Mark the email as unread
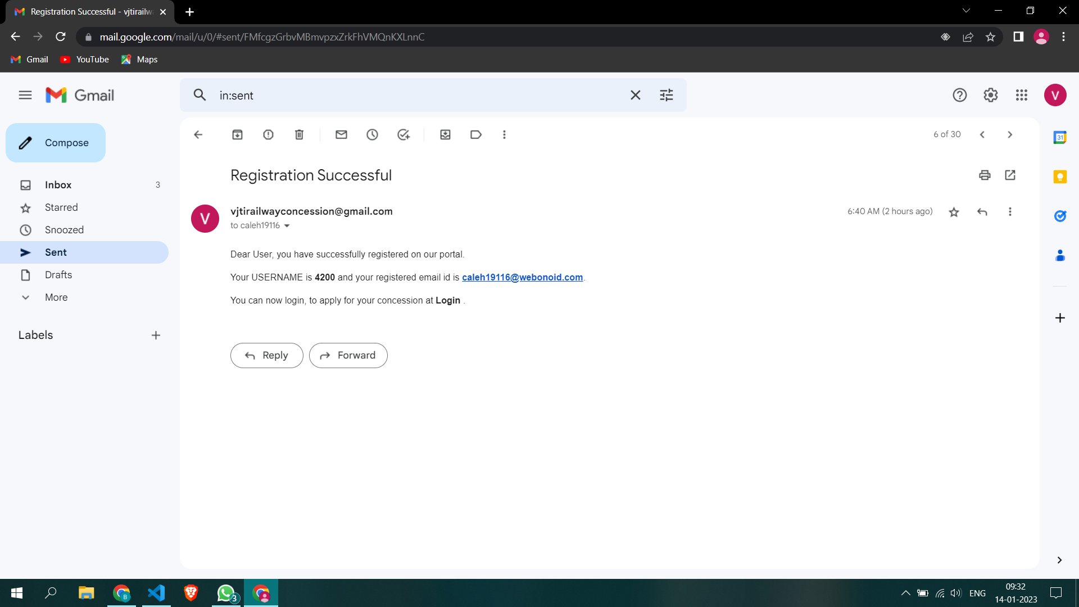 (x=341, y=134)
